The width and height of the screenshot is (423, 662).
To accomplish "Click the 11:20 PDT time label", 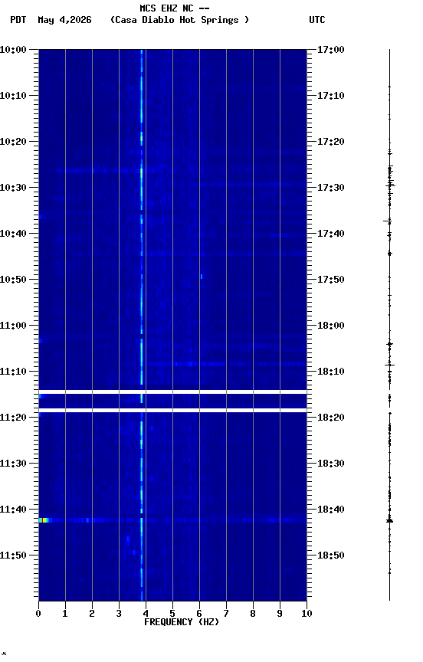I will pos(13,418).
